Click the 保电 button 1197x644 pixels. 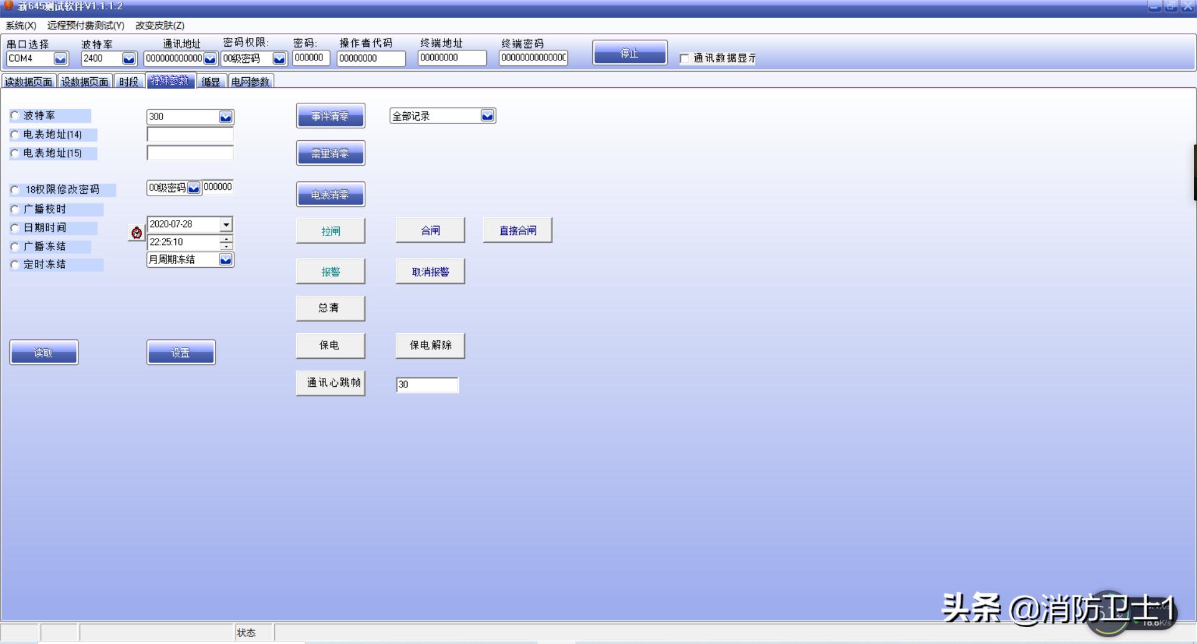click(x=330, y=346)
